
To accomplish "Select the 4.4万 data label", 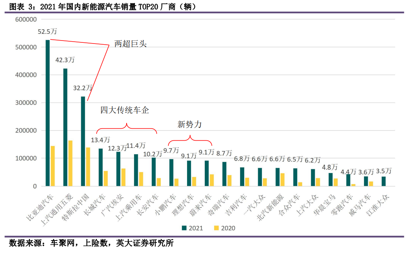I will (x=348, y=172).
